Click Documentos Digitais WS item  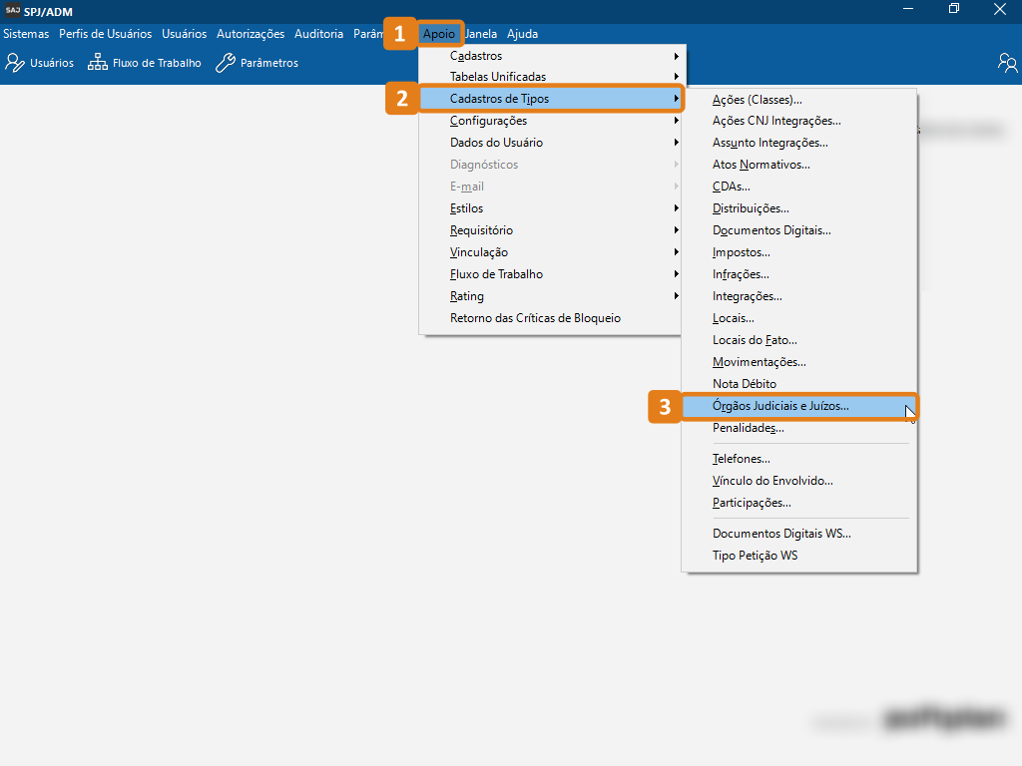(781, 534)
